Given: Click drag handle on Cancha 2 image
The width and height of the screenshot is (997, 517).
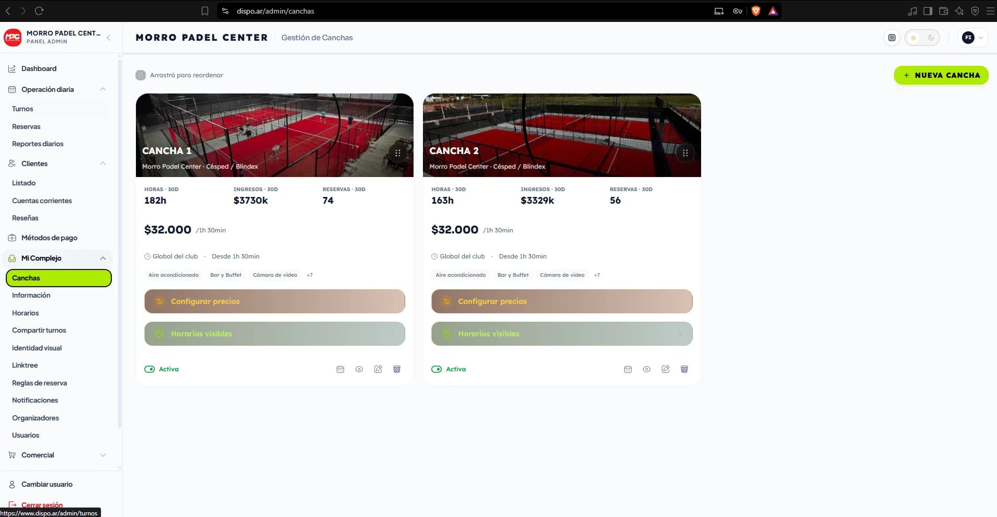Looking at the screenshot, I should coord(685,153).
